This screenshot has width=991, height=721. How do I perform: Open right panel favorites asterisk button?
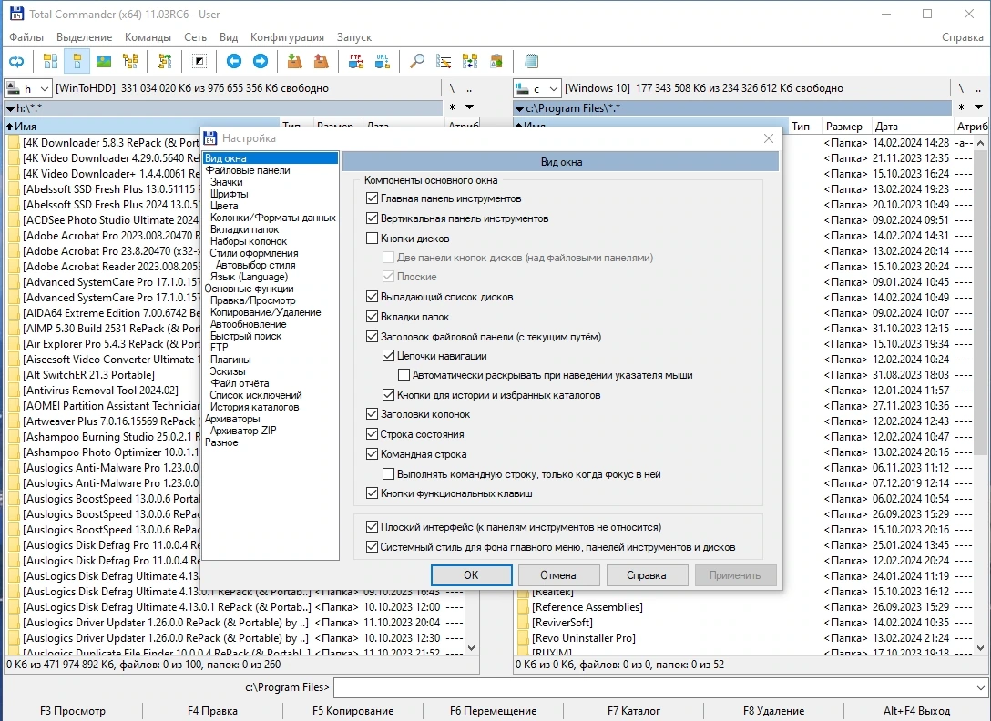[x=961, y=107]
